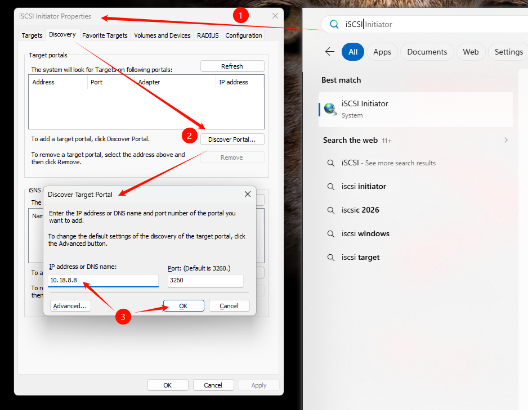Click the Address column header
The height and width of the screenshot is (410, 528).
point(58,82)
